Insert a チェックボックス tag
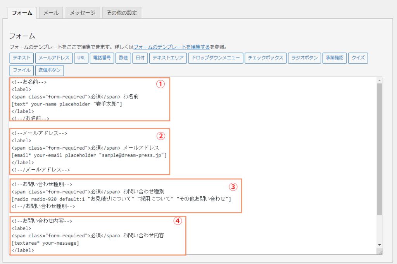 coord(265,58)
